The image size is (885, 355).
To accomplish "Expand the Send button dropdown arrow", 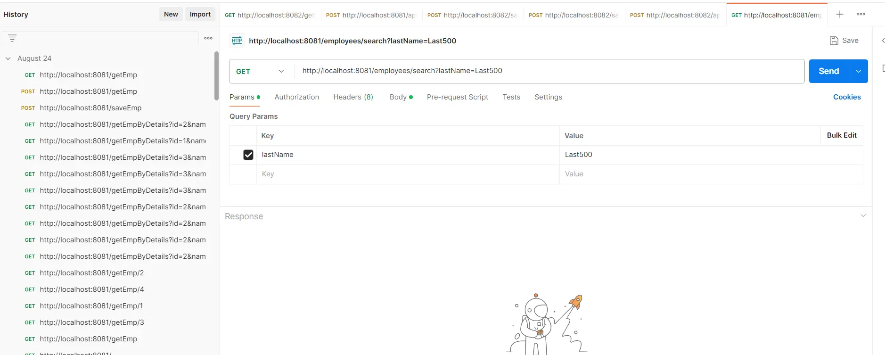I will (859, 71).
